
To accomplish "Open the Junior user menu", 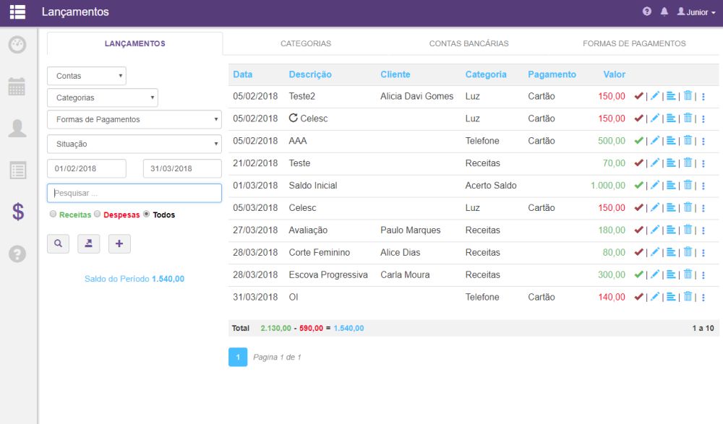I will click(x=696, y=12).
